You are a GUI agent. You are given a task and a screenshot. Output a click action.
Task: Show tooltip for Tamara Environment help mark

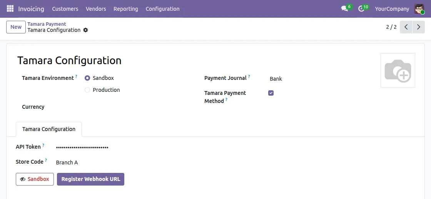coord(76,76)
